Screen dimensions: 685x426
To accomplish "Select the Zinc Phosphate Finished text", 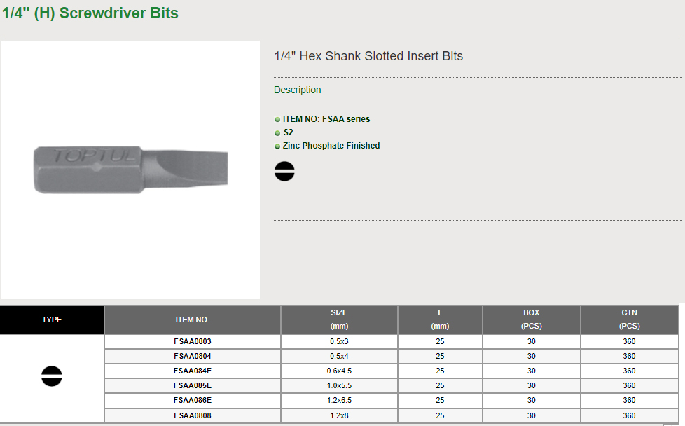I will coord(331,146).
